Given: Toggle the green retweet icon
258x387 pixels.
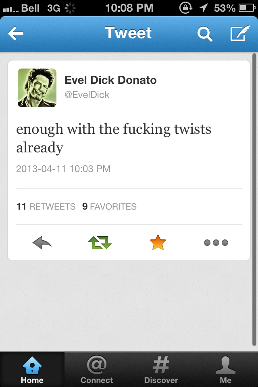Looking at the screenshot, I should point(100,243).
